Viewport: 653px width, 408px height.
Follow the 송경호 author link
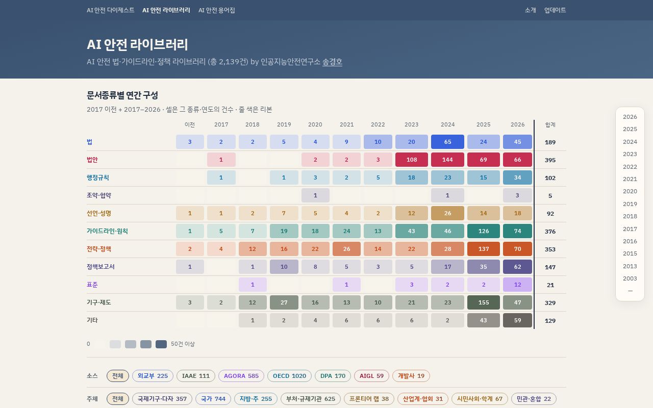(x=332, y=62)
